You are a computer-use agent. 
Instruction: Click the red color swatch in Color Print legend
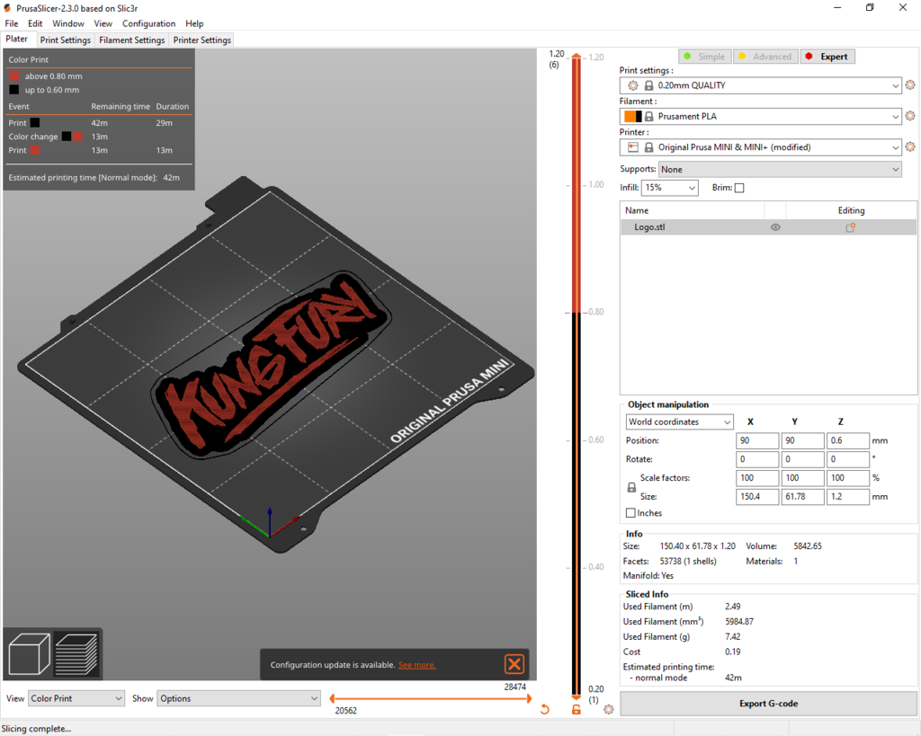[x=14, y=75]
